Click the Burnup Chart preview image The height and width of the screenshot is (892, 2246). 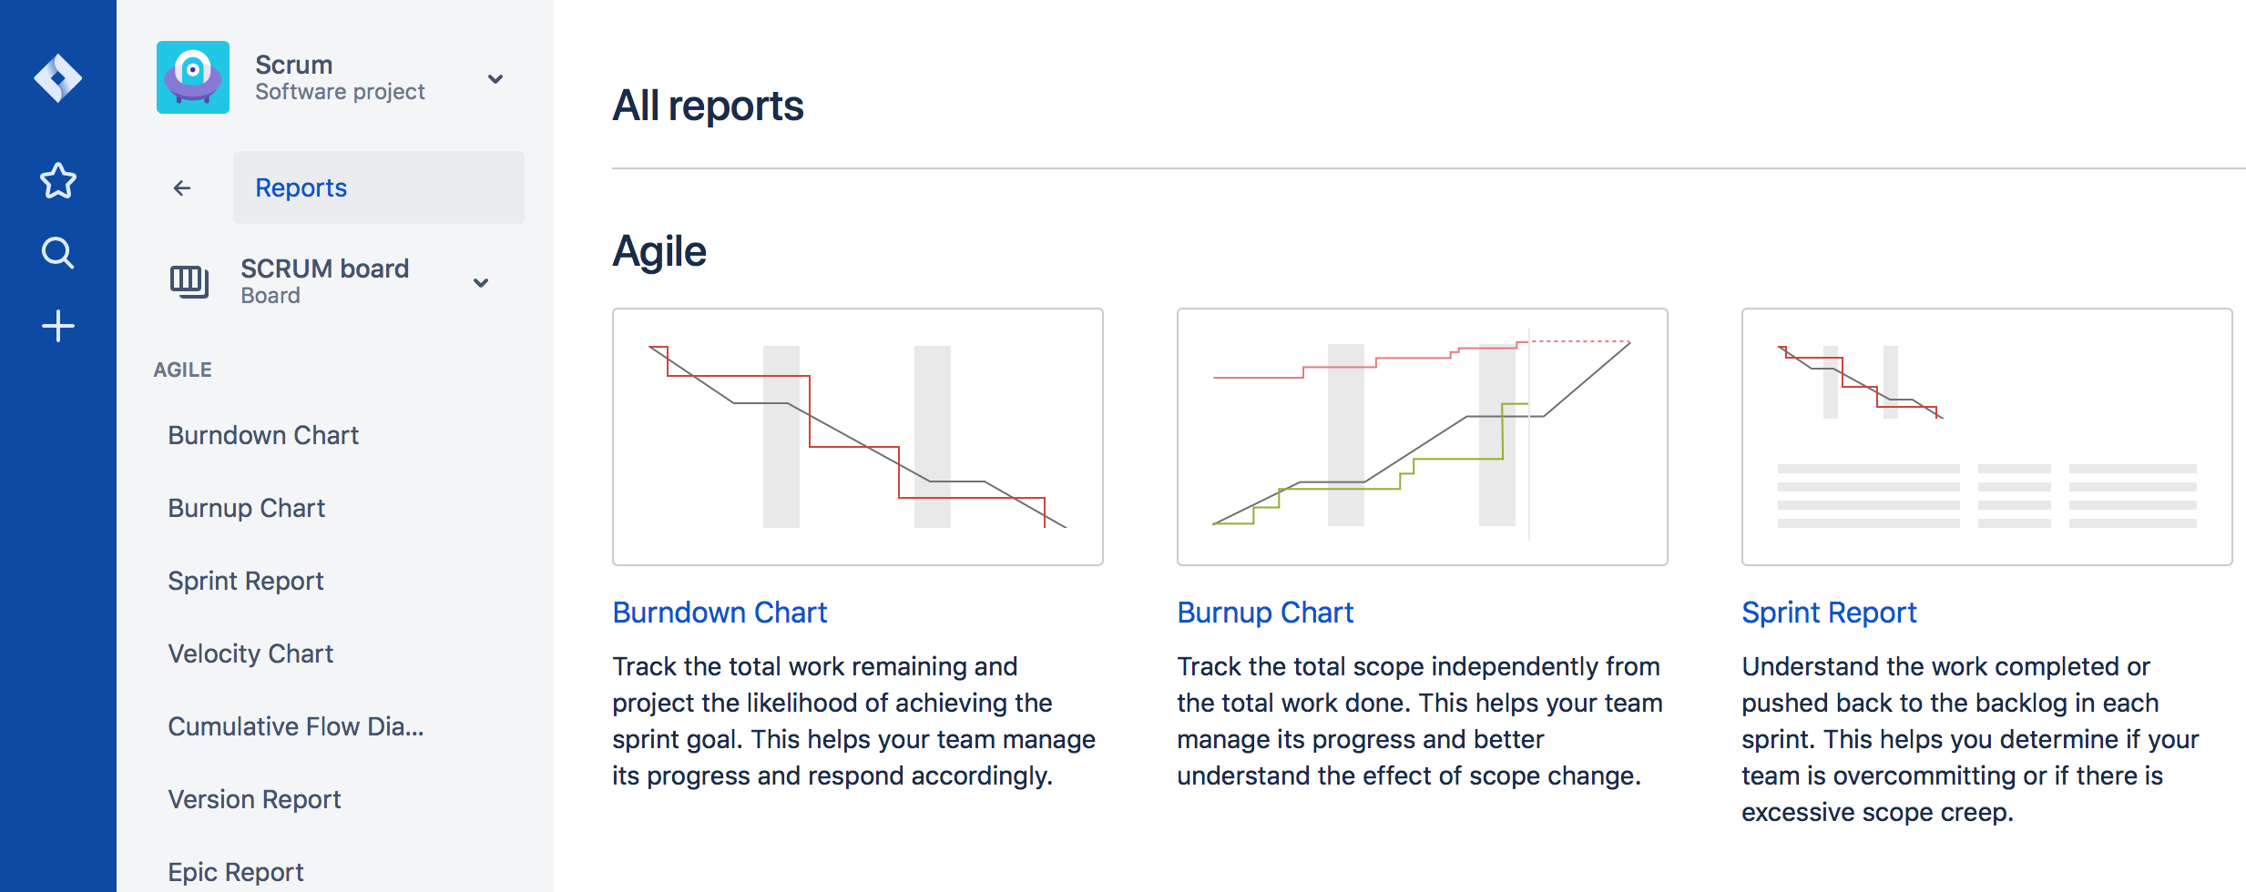[1422, 437]
